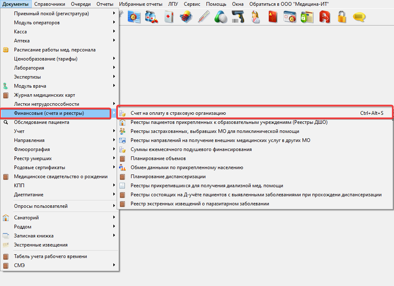Click the first aid book icon

[x=169, y=17]
